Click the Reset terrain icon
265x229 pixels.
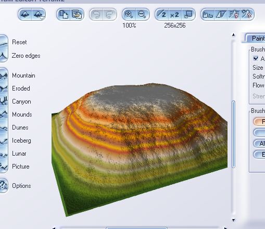click(x=4, y=42)
